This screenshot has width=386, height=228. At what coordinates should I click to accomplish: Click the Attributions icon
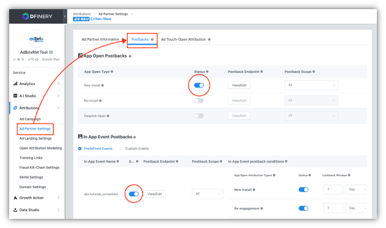(x=15, y=108)
